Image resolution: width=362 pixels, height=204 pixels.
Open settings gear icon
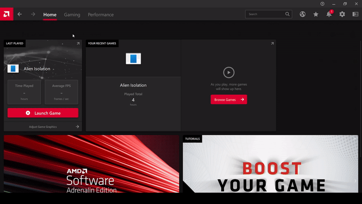pos(342,14)
